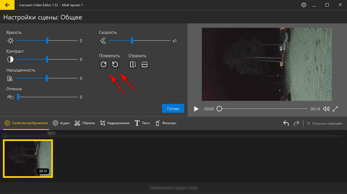Rotate video clockwise

point(104,65)
